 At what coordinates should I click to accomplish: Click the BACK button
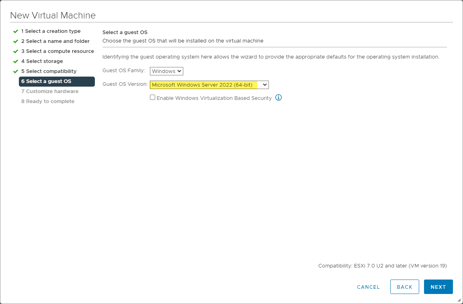click(404, 287)
